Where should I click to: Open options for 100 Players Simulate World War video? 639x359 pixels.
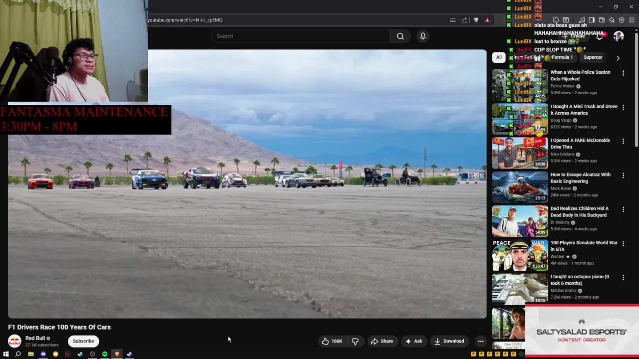[623, 243]
